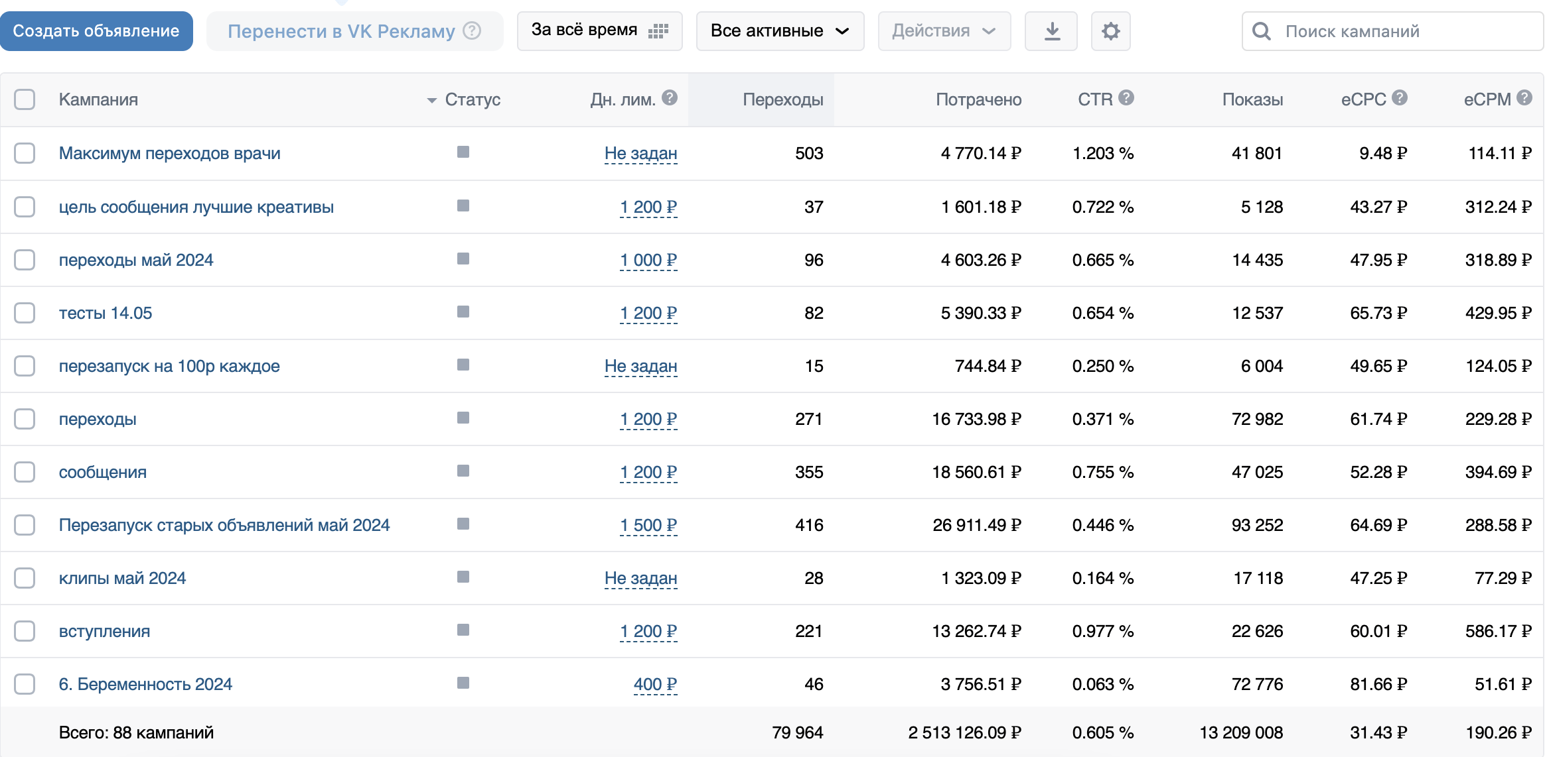Viewport: 1551px width, 757px height.
Task: Click the help icon next to CTR
Action: pos(1126,98)
